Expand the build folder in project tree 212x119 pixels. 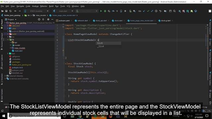[8, 34]
